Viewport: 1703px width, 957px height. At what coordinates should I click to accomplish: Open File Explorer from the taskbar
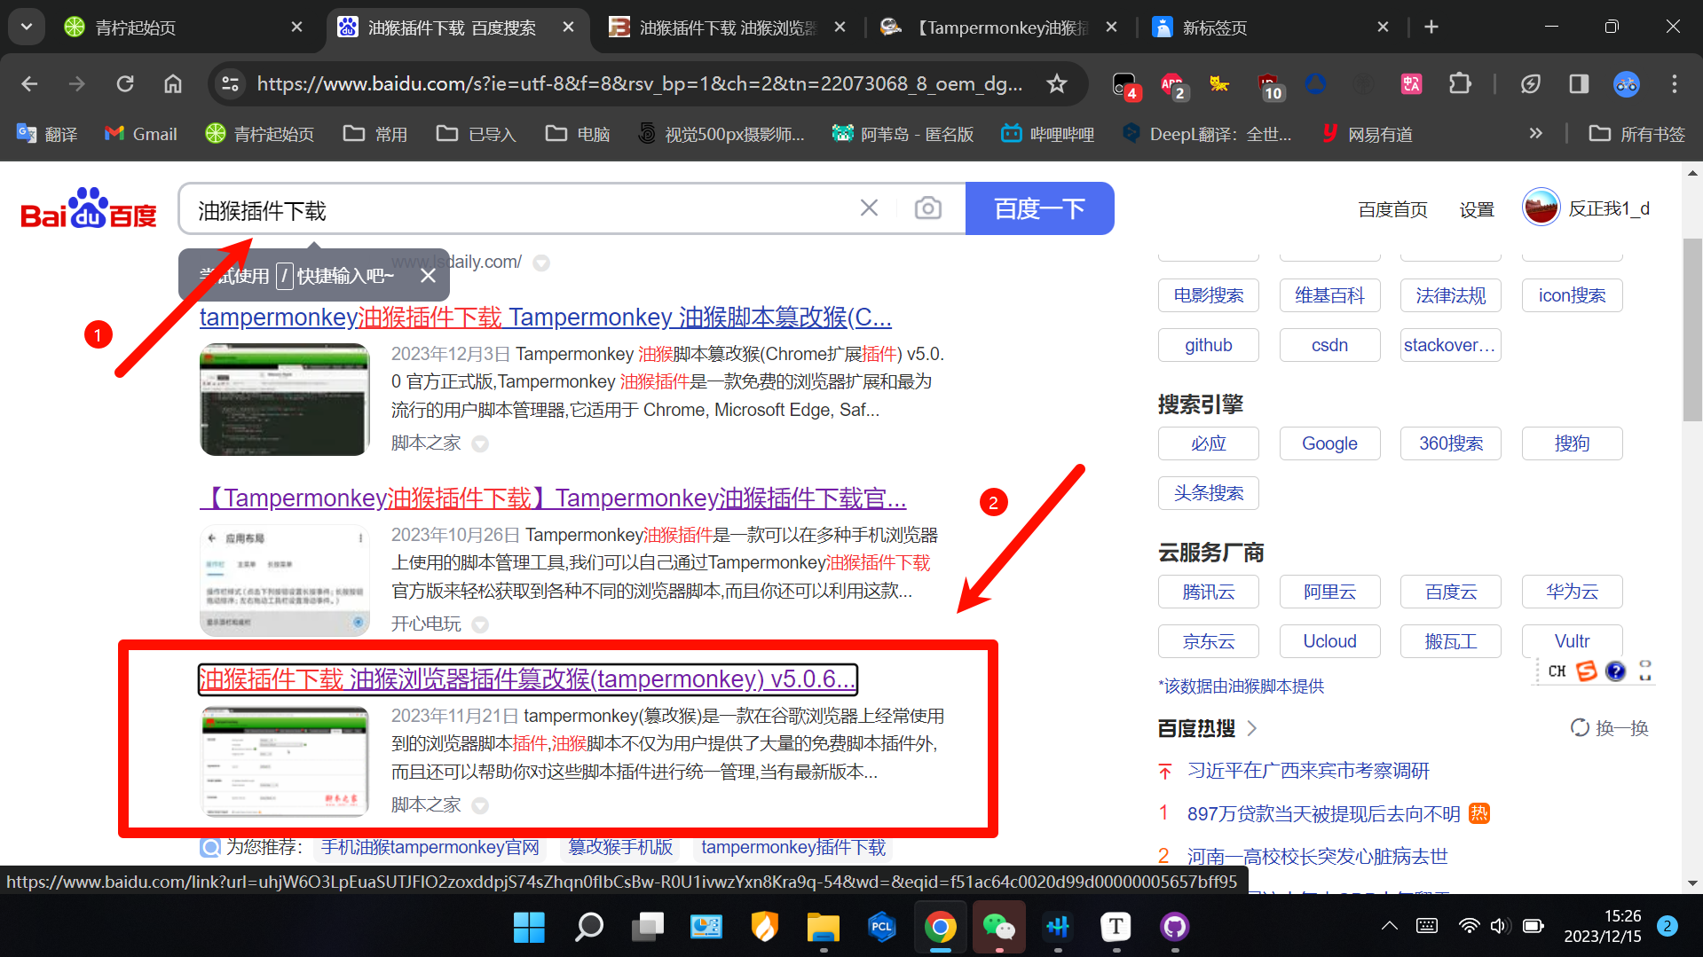pyautogui.click(x=823, y=927)
